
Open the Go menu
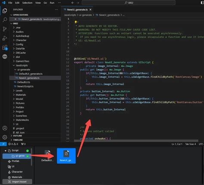click(45, 3)
